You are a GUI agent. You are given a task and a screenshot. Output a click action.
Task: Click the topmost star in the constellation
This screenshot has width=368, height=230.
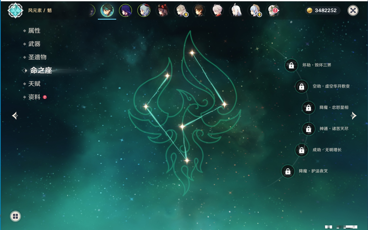coord(192,53)
